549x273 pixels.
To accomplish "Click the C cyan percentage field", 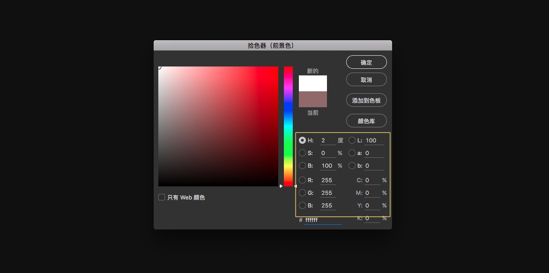I will (372, 180).
